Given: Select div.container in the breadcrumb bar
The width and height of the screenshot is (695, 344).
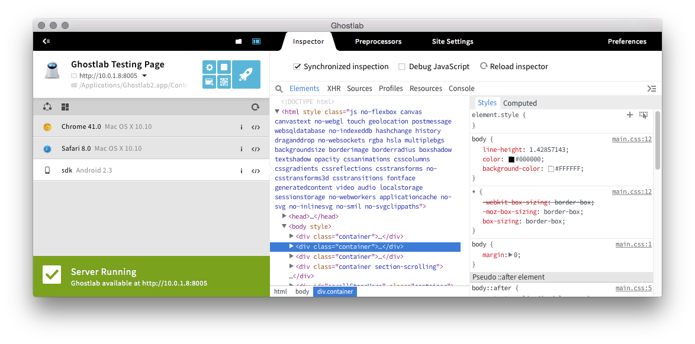Looking at the screenshot, I should pos(335,291).
